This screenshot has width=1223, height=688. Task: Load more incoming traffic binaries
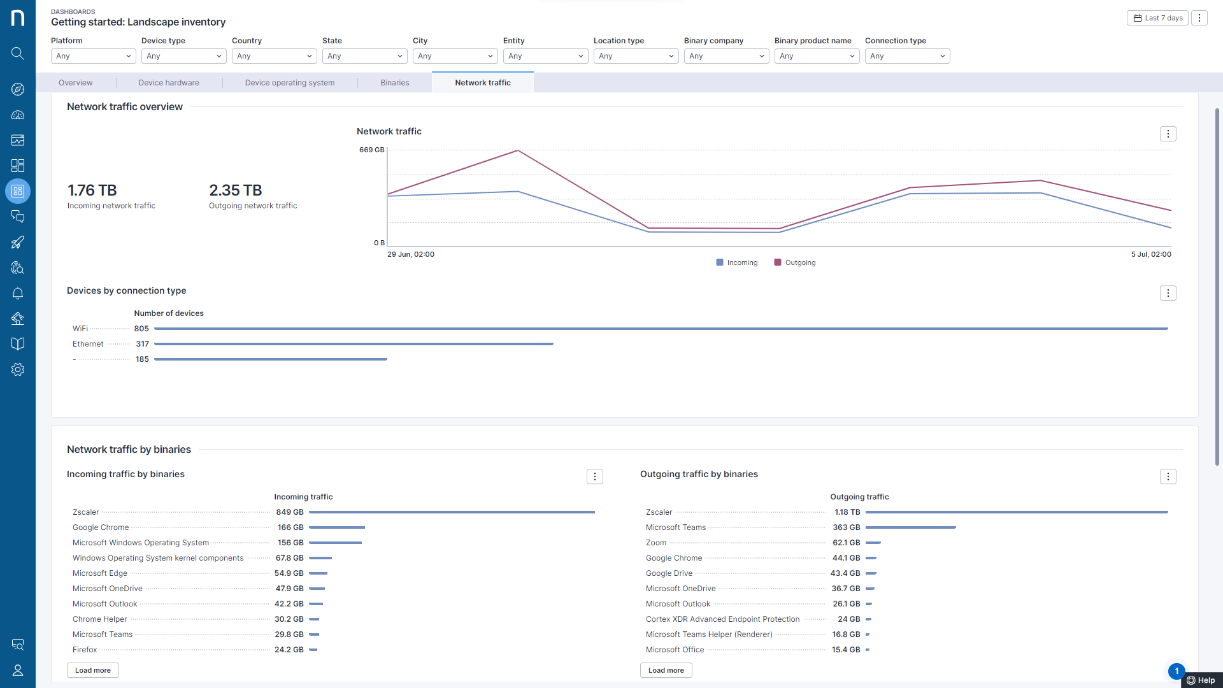tap(93, 670)
